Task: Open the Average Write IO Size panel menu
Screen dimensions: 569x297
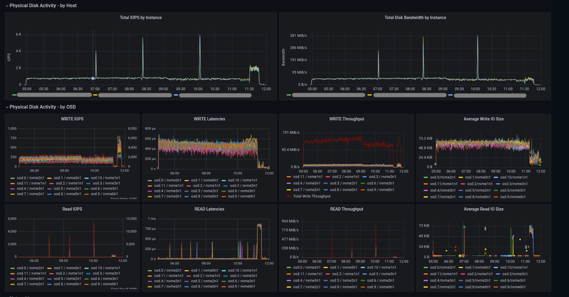Action: point(483,119)
